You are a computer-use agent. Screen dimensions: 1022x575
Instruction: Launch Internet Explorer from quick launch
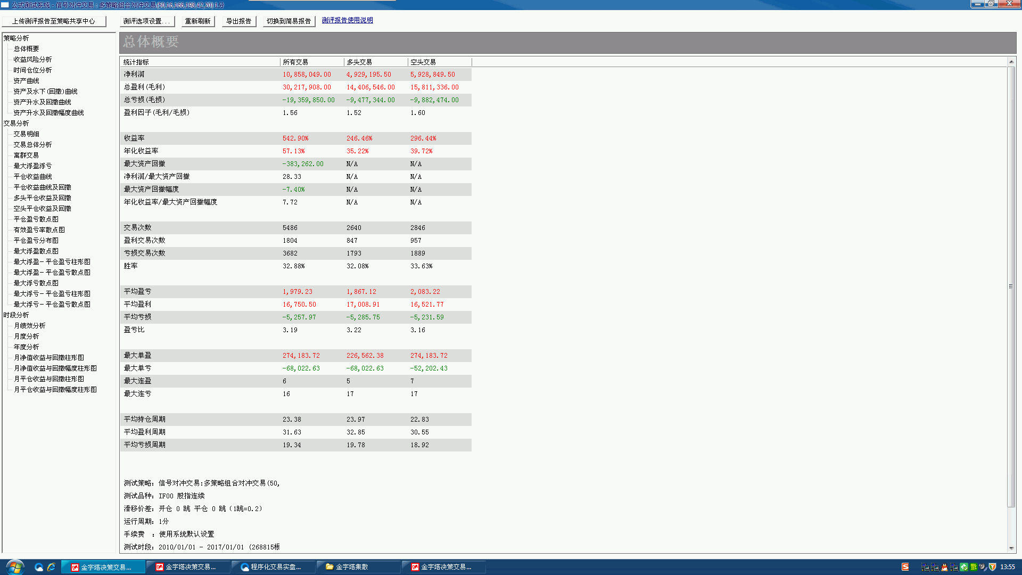coord(51,567)
